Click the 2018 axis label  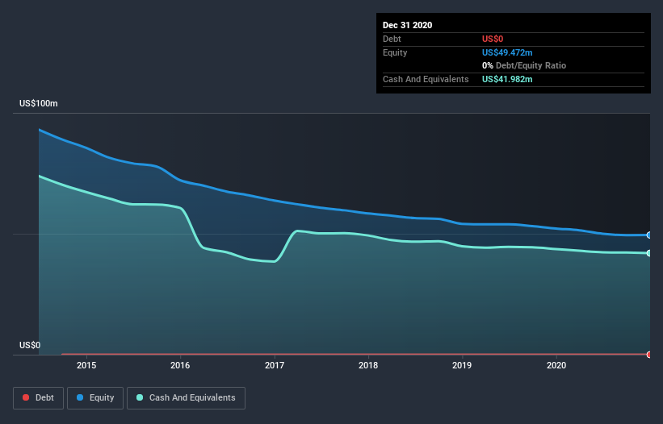coord(368,365)
